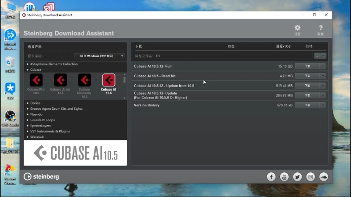Expand the SpectraLayers category
351x197 pixels.
coord(28,126)
